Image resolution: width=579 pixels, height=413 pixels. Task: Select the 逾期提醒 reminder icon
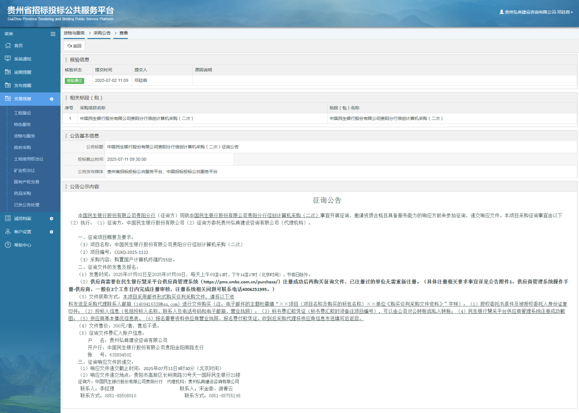coord(8,72)
